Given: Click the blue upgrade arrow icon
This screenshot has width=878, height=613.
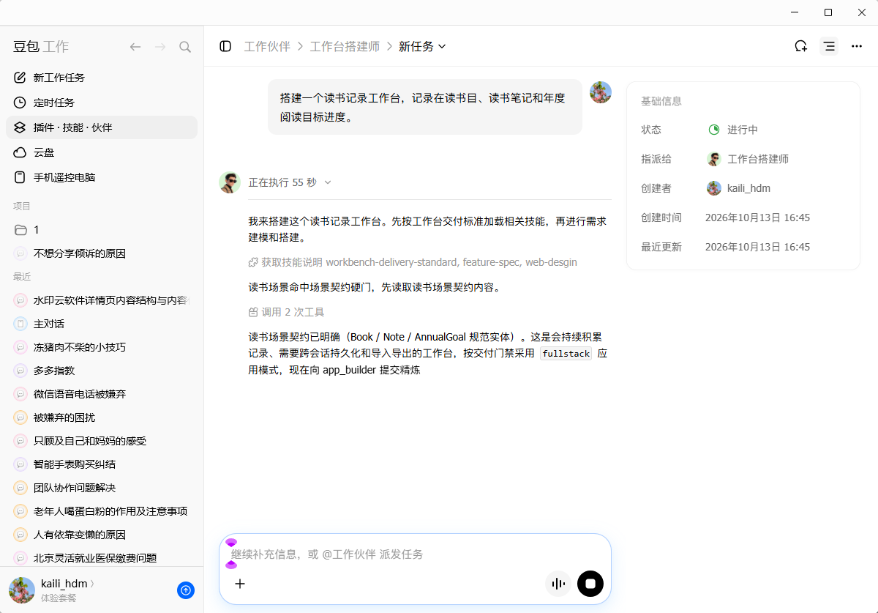Looking at the screenshot, I should (186, 590).
